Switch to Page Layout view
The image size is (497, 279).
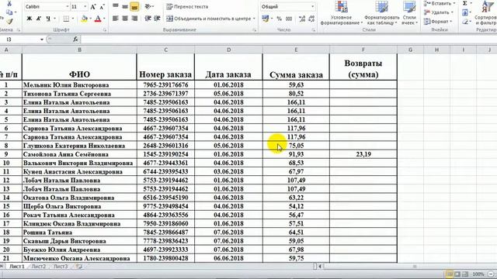pos(457,274)
